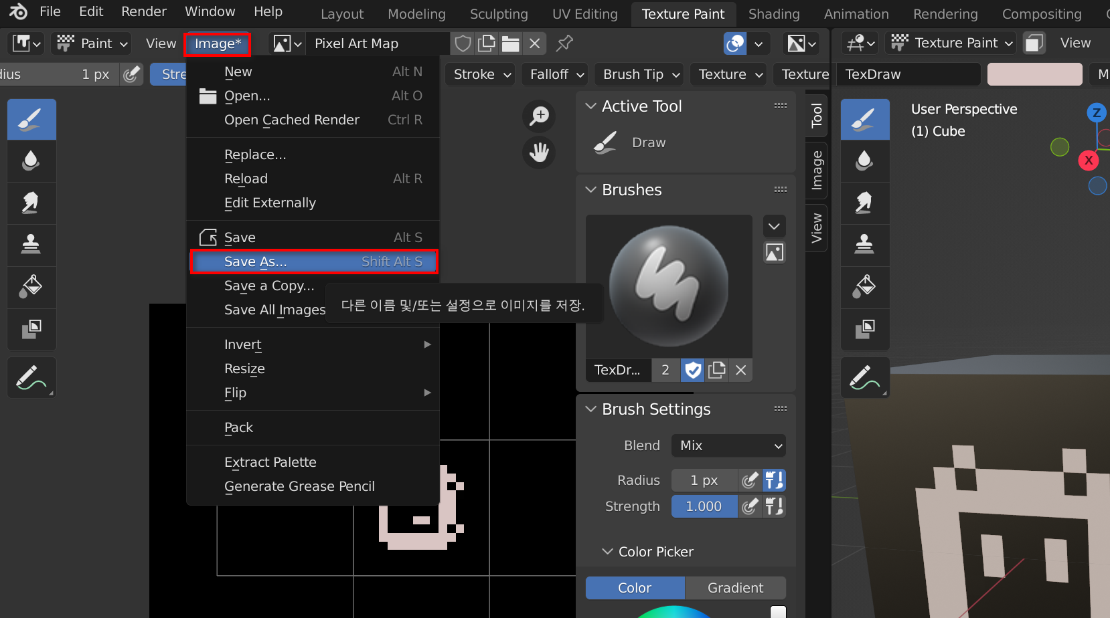
Task: Switch to UV Editing workspace tab
Action: point(584,14)
